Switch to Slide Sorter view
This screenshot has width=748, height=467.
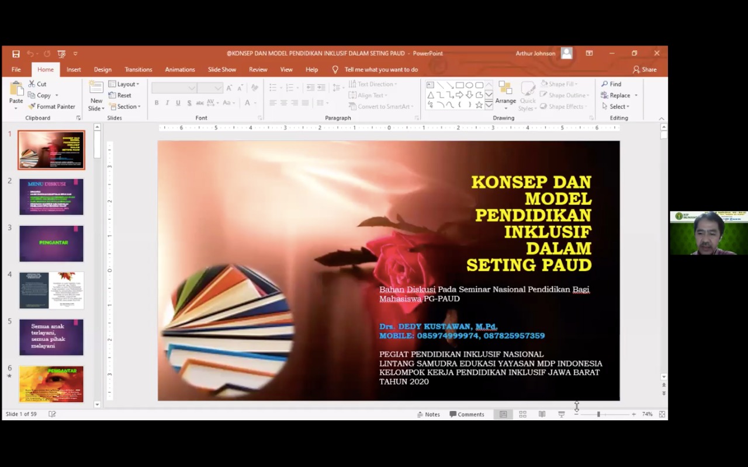[x=522, y=414]
